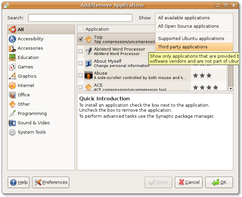
Task: Select the Office category label
Action: [x=24, y=95]
